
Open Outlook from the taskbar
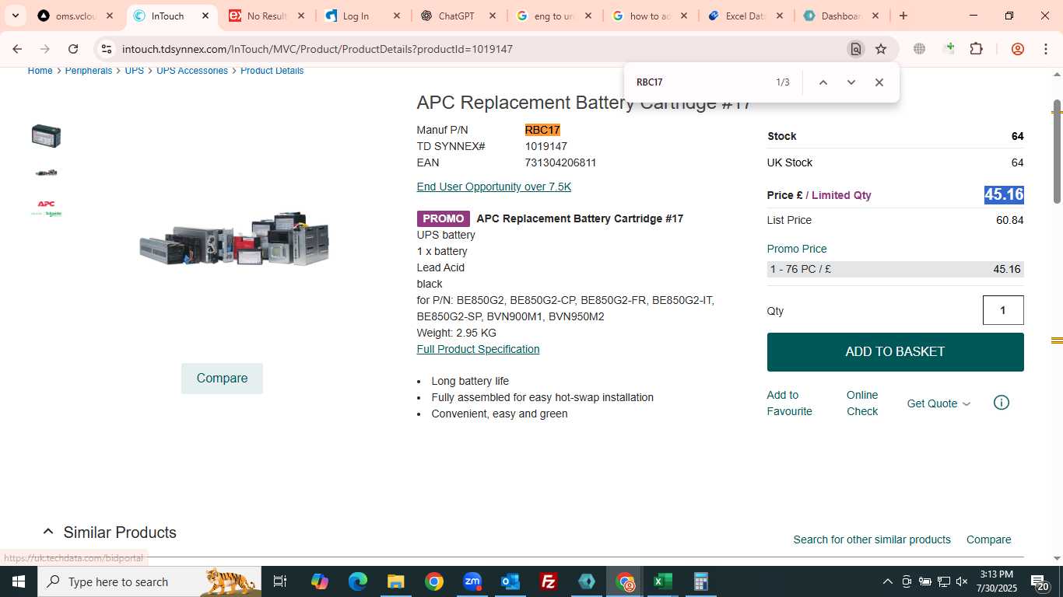[x=510, y=581]
